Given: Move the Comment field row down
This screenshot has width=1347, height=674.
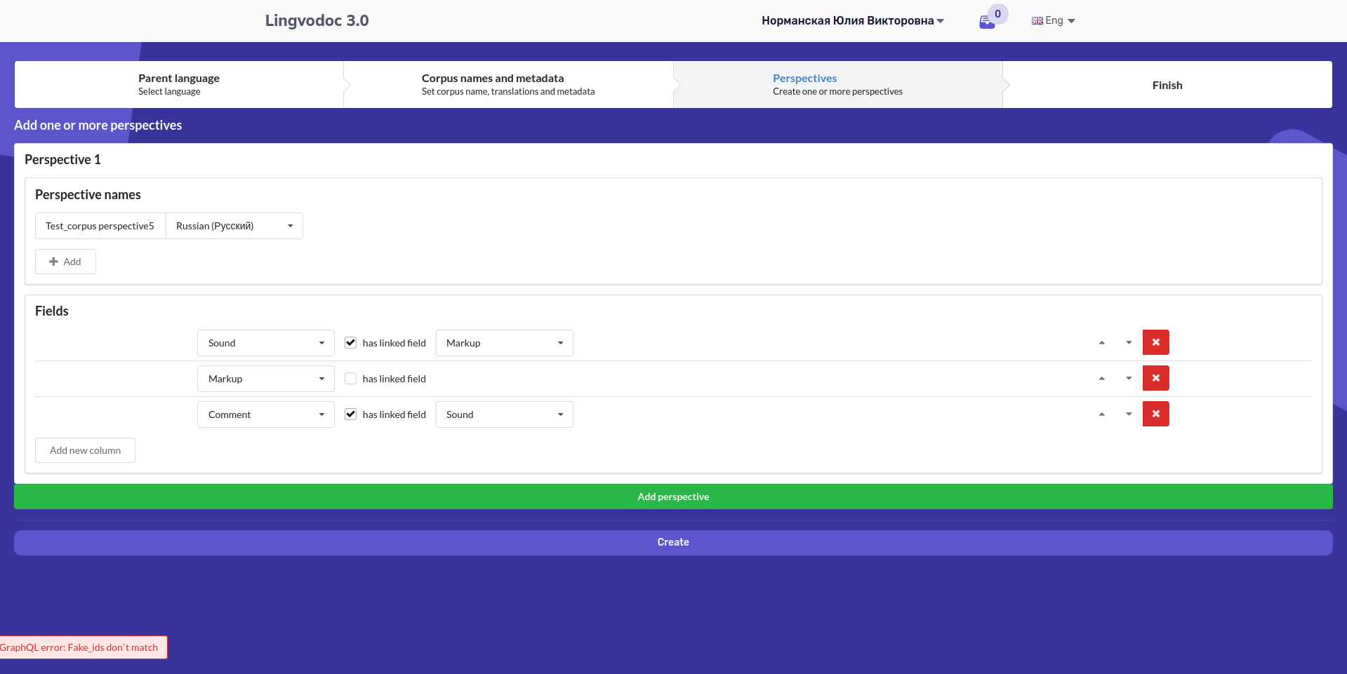Looking at the screenshot, I should 1129,414.
